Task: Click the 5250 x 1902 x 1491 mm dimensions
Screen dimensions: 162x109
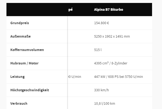Action: pyautogui.click(x=112, y=36)
